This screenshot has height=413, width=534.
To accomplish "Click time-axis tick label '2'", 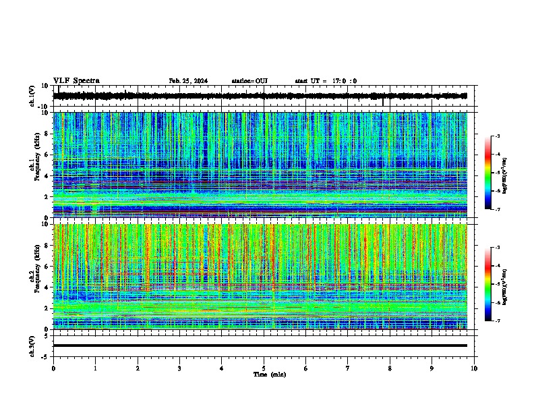I will 138,368.
